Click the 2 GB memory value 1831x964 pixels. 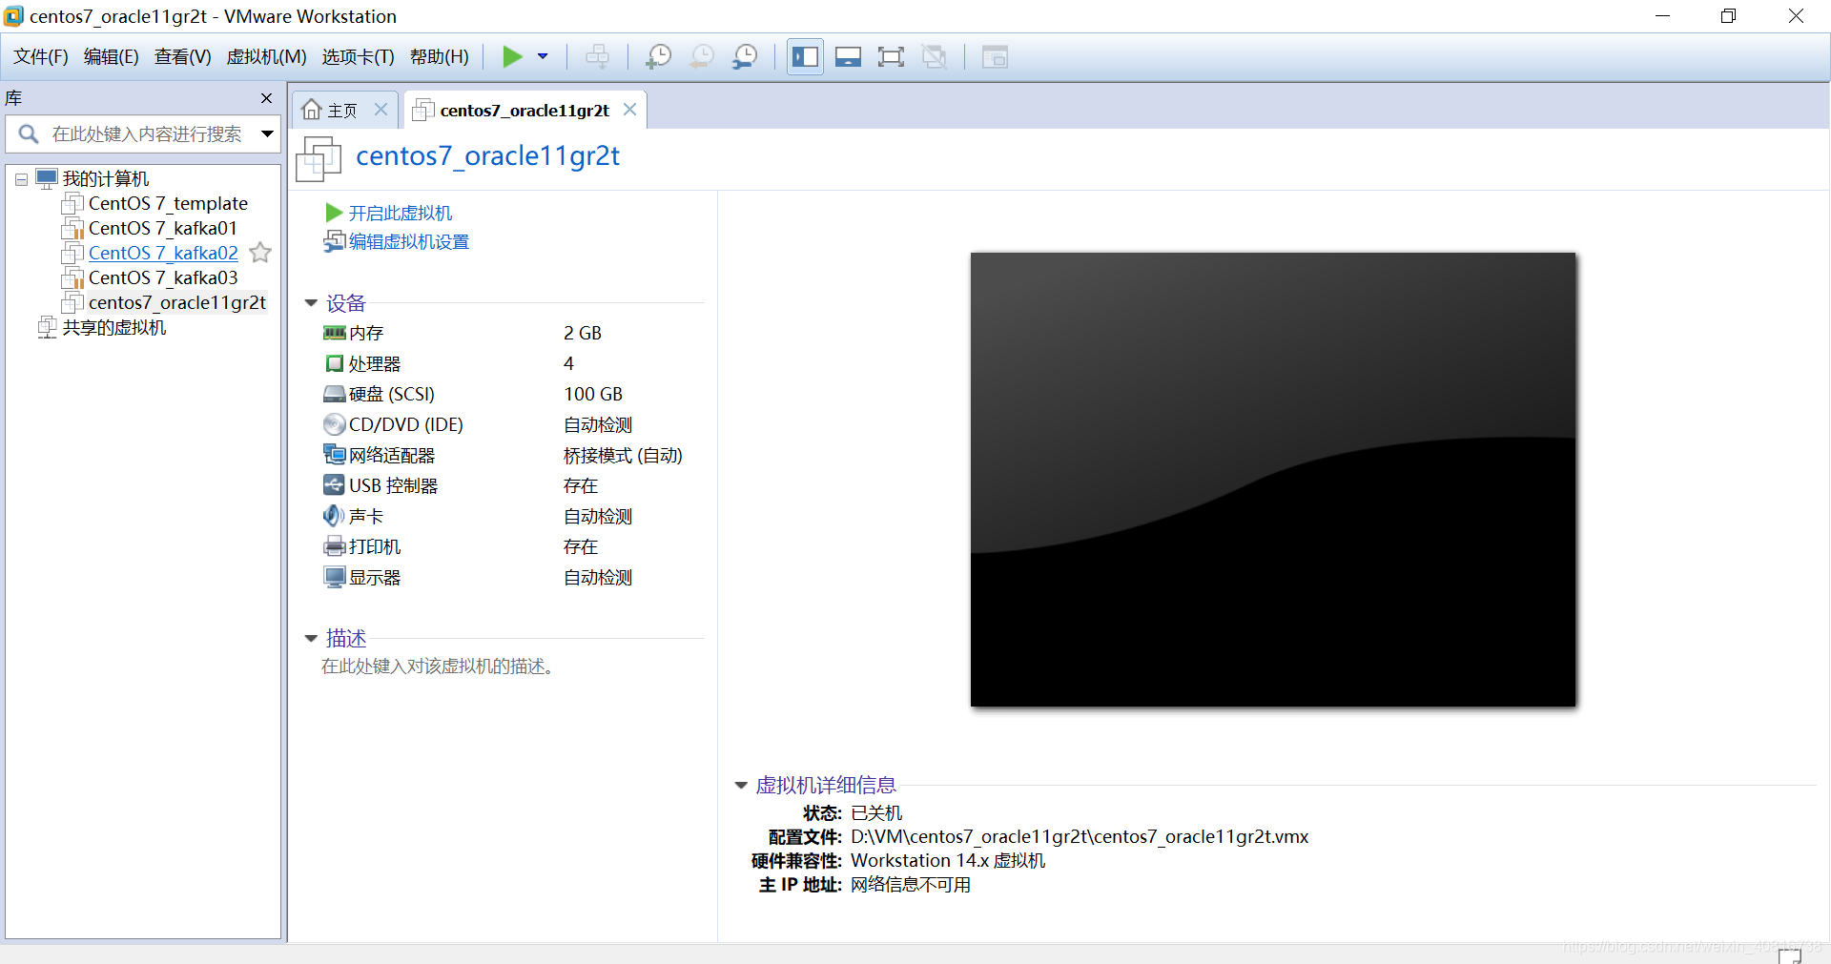pyautogui.click(x=583, y=333)
